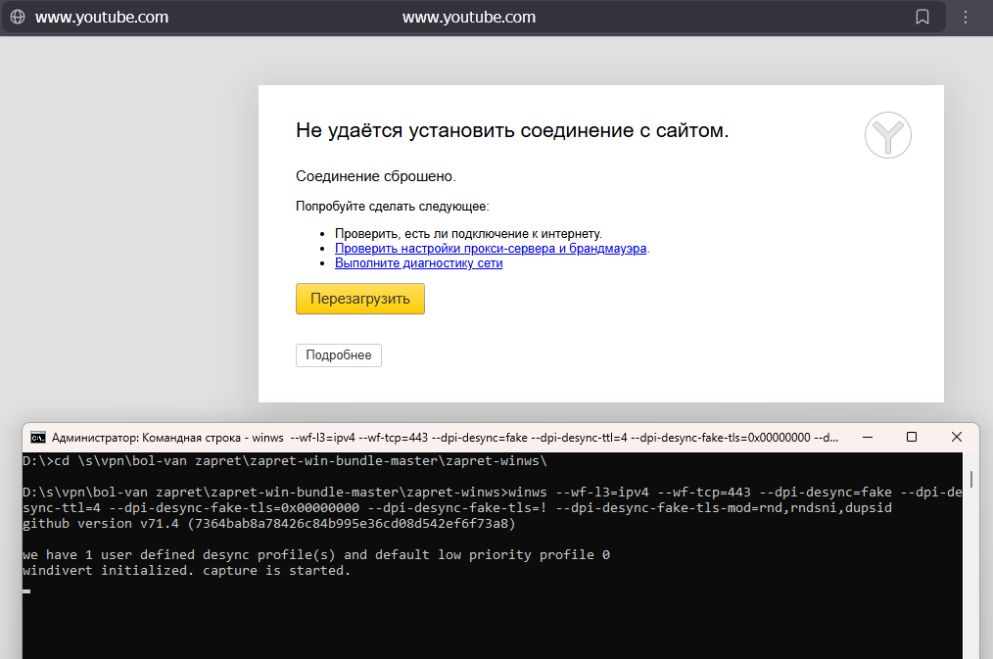This screenshot has width=993, height=659.
Task: Click the github version v71.4 line
Action: pos(268,524)
